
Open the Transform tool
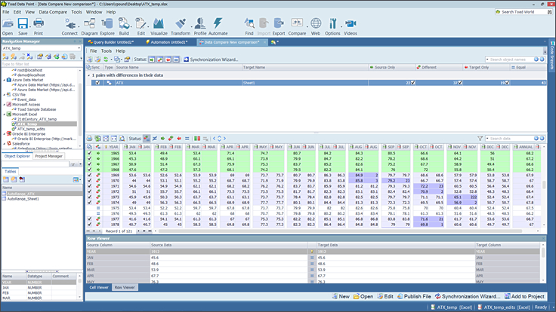(x=181, y=26)
